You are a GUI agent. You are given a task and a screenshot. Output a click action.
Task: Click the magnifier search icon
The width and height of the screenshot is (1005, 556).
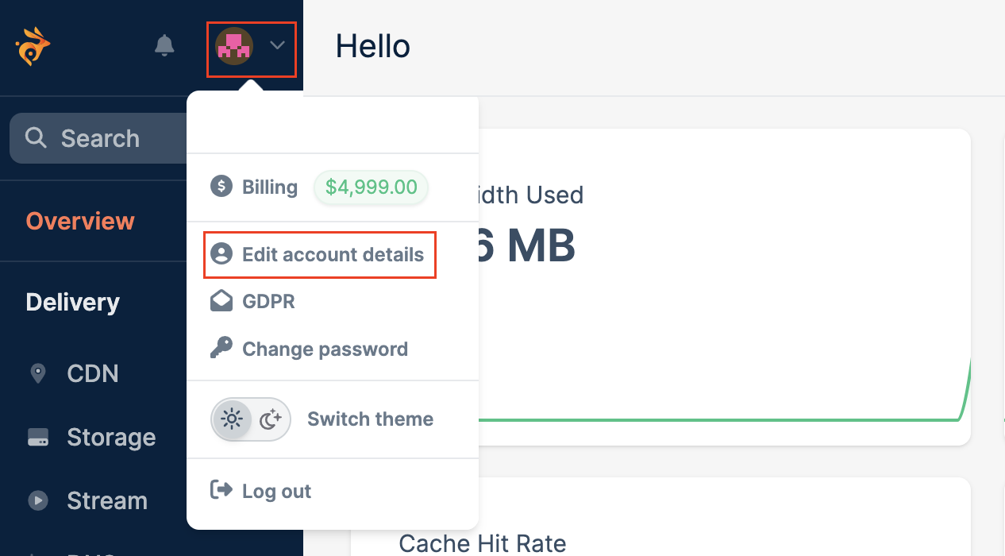coord(36,138)
